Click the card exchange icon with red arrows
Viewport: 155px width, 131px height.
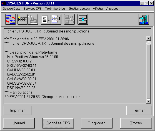coord(11,19)
